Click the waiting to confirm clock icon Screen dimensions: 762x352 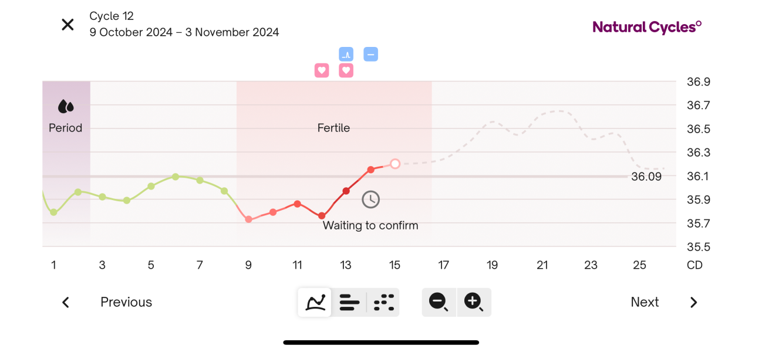370,199
